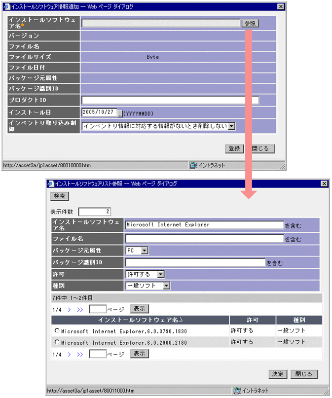Jump to last page using top >> link
Image resolution: width=332 pixels, height=398 pixels.
(x=80, y=310)
